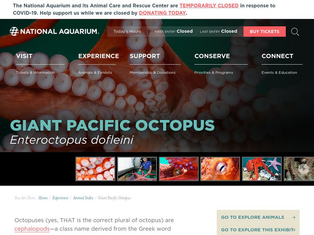Open the Animal Index breadcrumb link
This screenshot has width=314, height=235.
(82, 198)
